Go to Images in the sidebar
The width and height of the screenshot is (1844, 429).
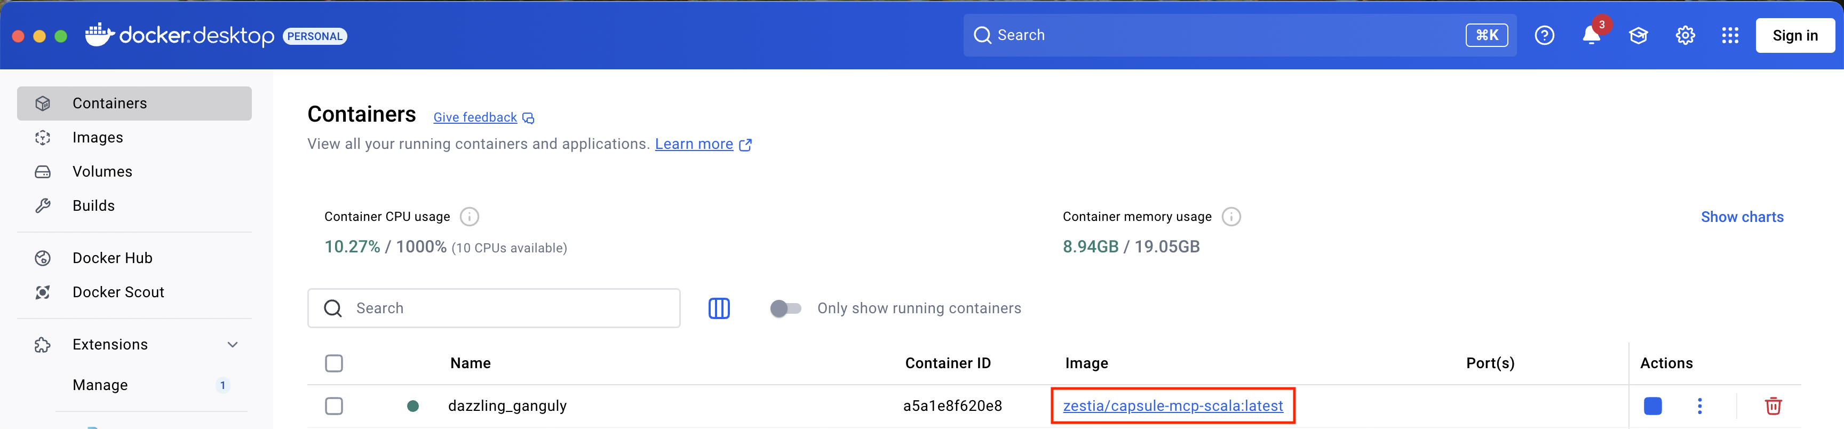click(x=97, y=138)
